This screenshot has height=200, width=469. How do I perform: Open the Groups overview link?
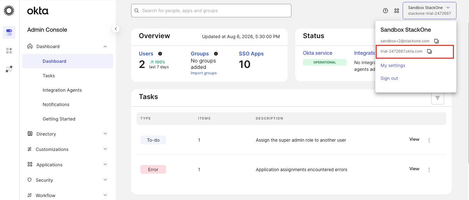coord(200,54)
